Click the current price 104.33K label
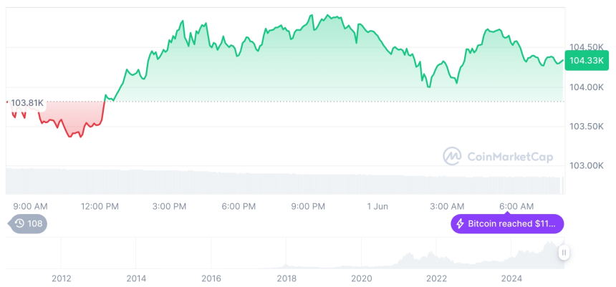 (584, 61)
